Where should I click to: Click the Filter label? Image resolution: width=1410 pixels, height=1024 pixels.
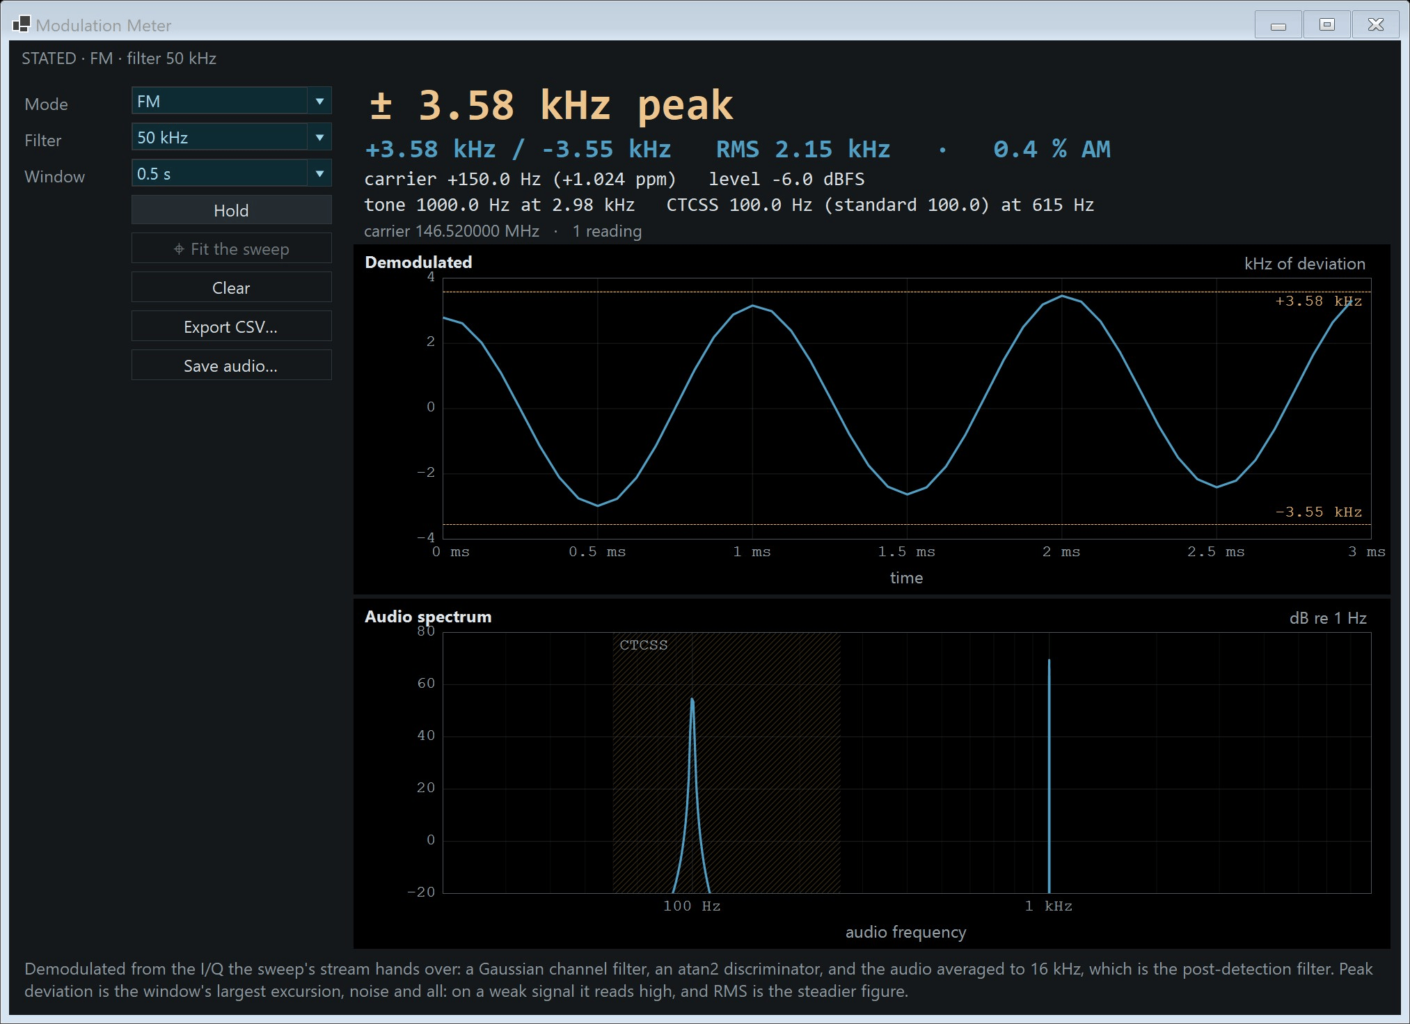click(x=42, y=141)
